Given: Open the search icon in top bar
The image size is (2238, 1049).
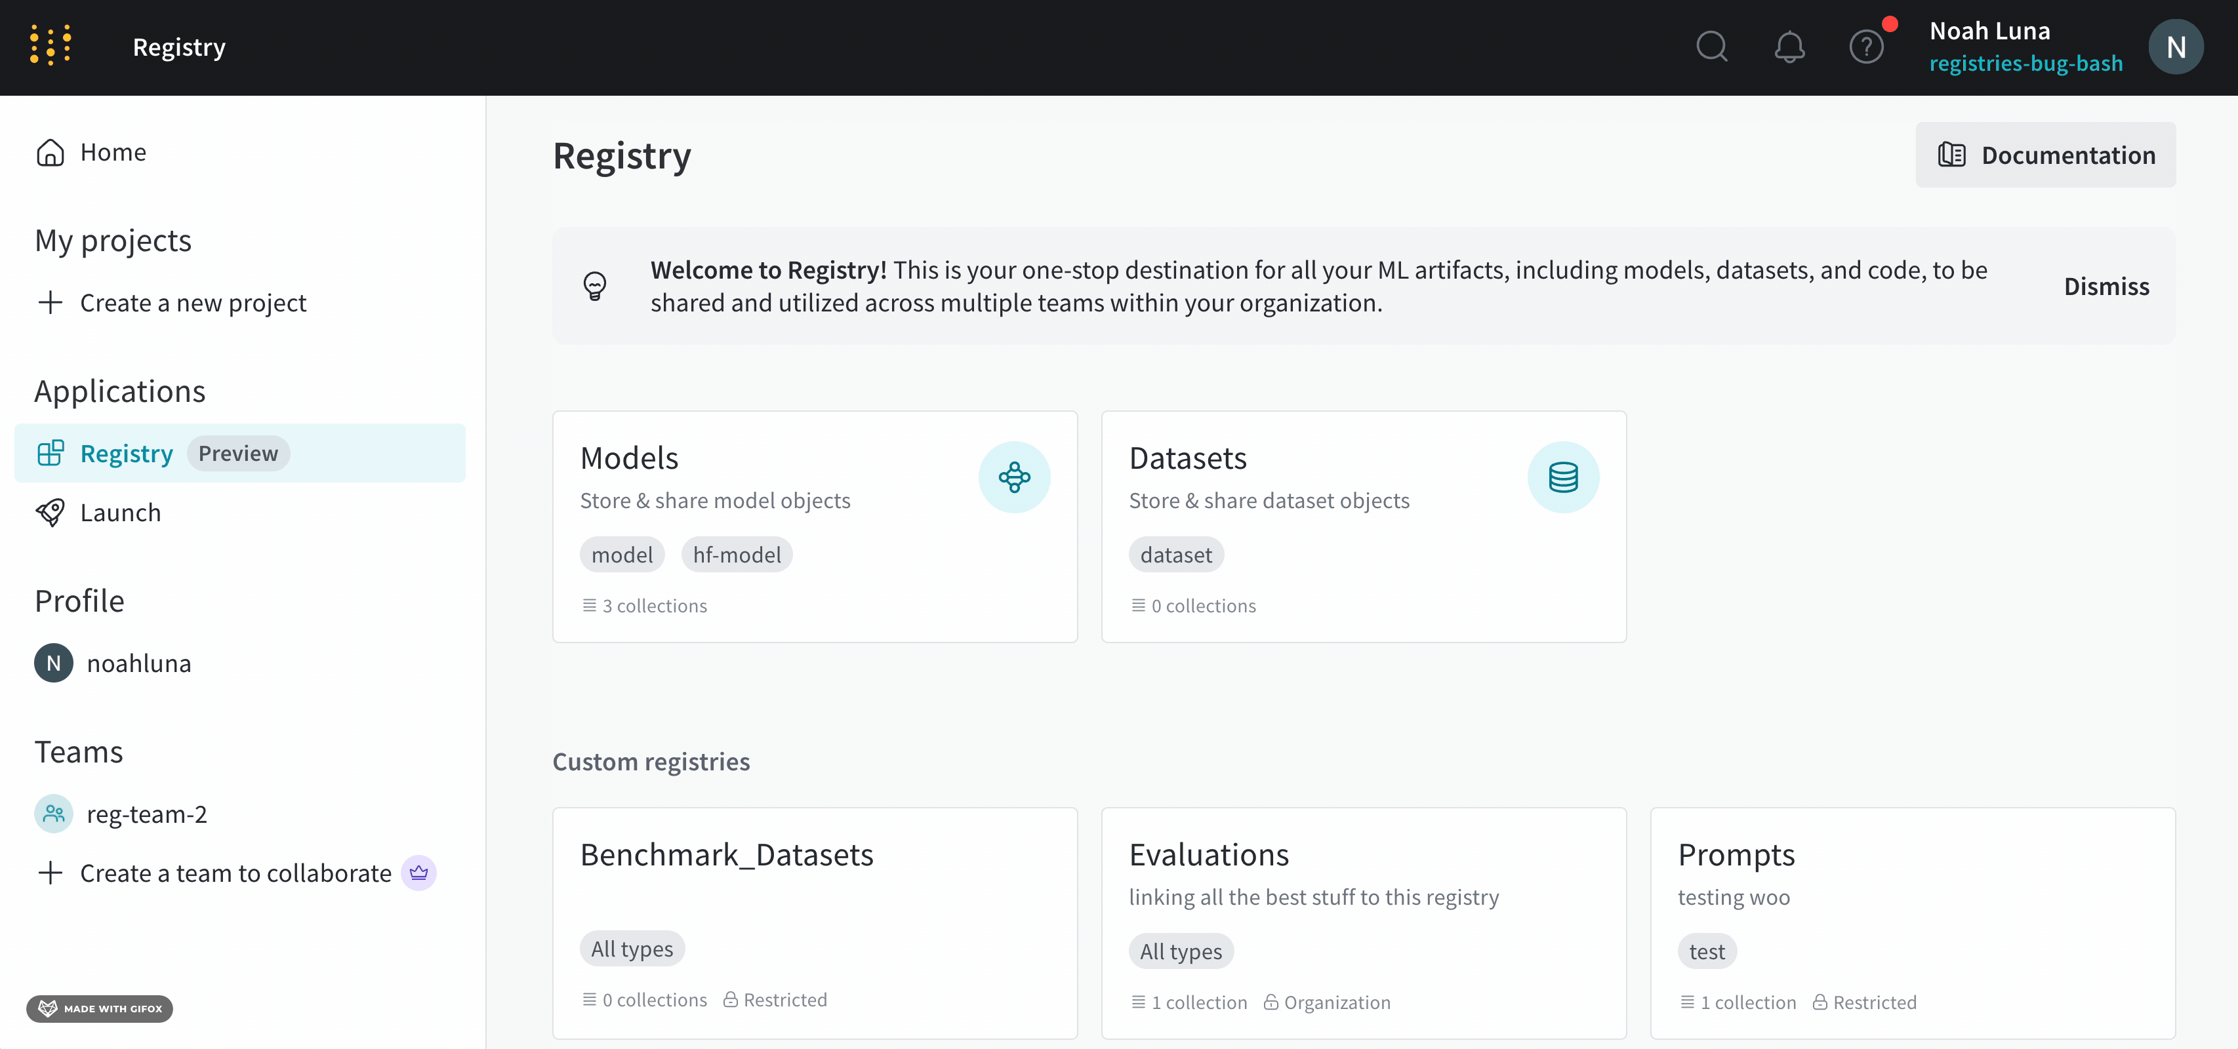Looking at the screenshot, I should (x=1713, y=47).
